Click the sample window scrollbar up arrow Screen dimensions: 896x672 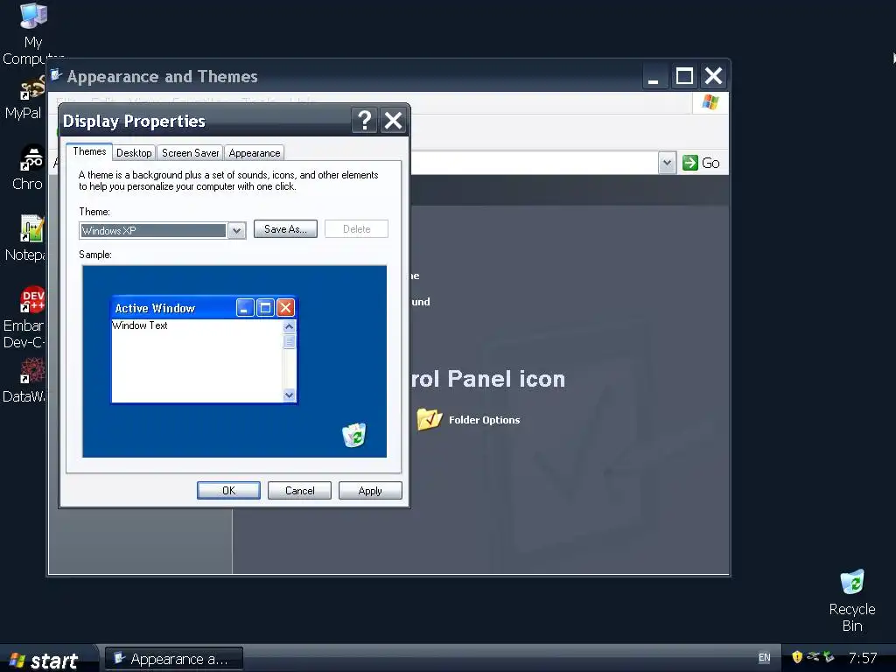point(289,326)
